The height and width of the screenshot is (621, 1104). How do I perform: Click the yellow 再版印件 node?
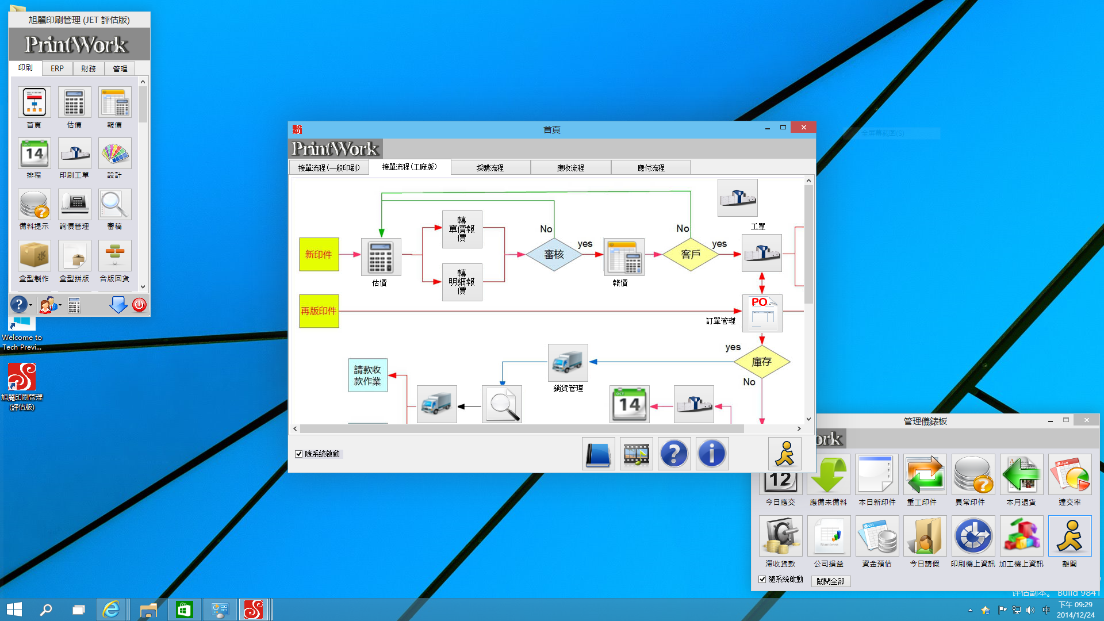point(319,311)
